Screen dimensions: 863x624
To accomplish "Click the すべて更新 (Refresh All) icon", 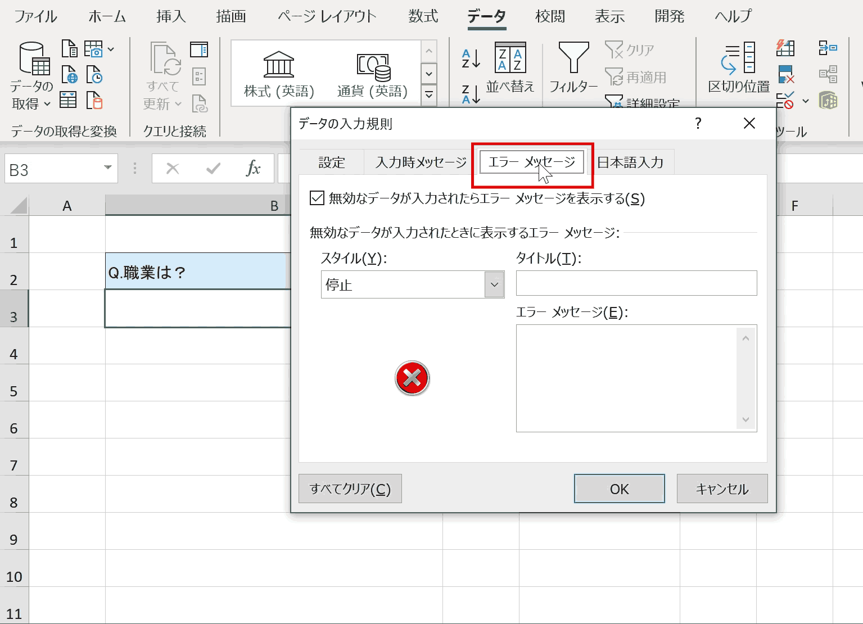I will (164, 76).
